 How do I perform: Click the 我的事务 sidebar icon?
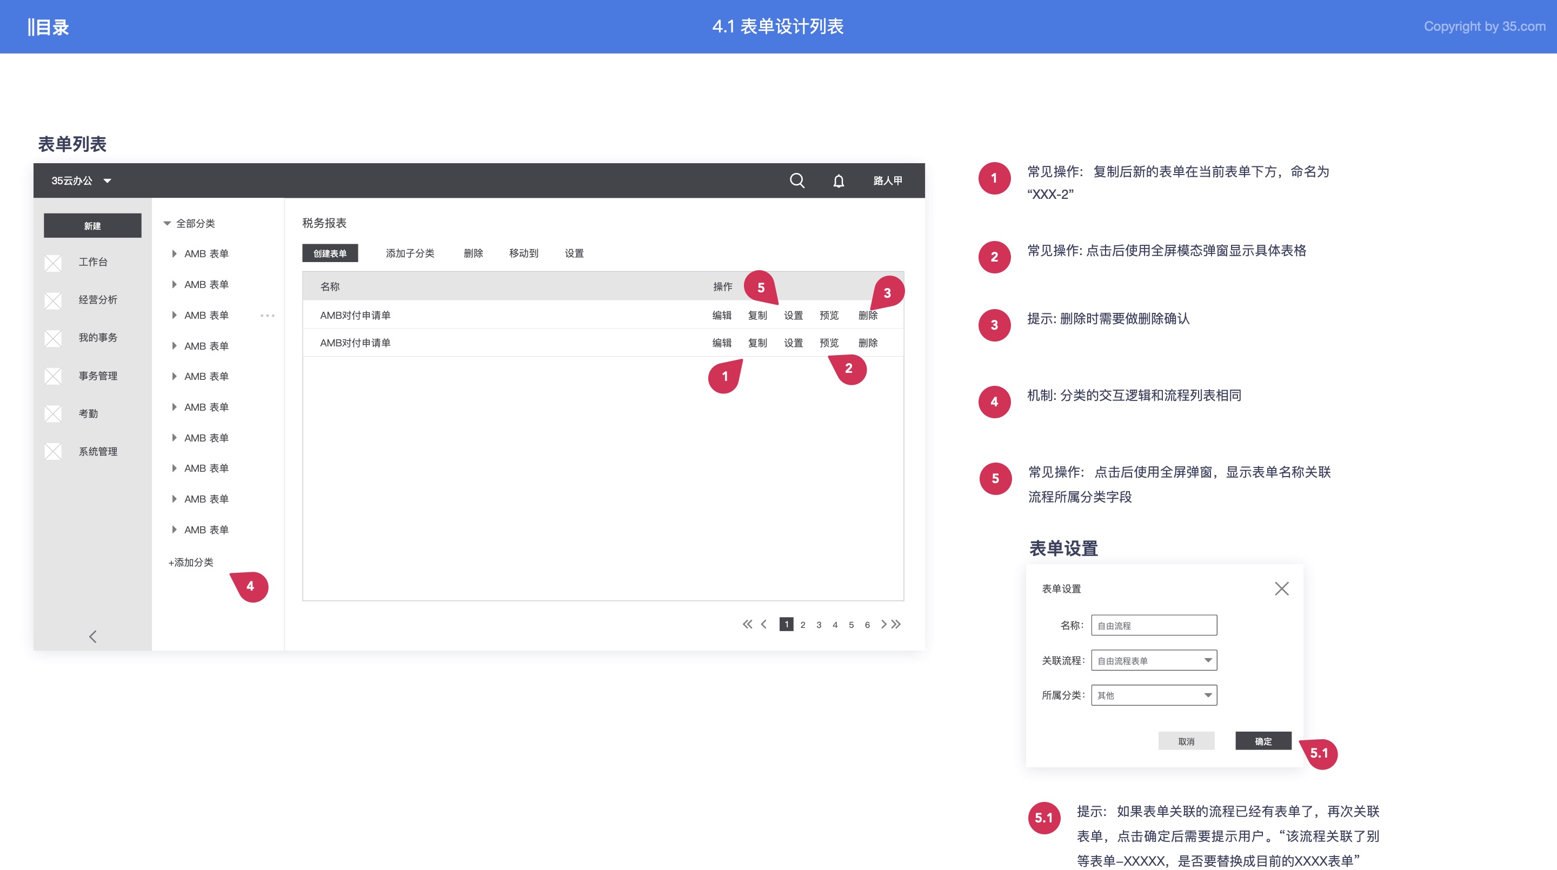click(x=53, y=338)
